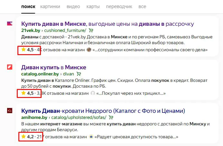
Task: Click the star rating icon for 21vek.by
Action: click(23, 50)
